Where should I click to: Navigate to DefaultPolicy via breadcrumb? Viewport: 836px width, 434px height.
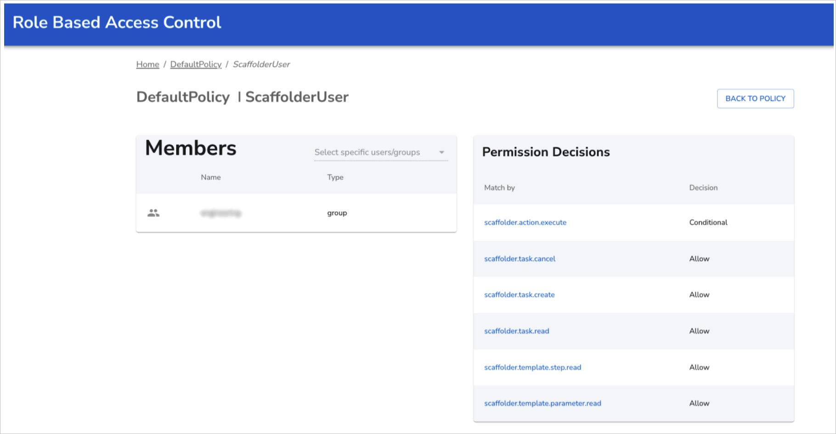[195, 64]
